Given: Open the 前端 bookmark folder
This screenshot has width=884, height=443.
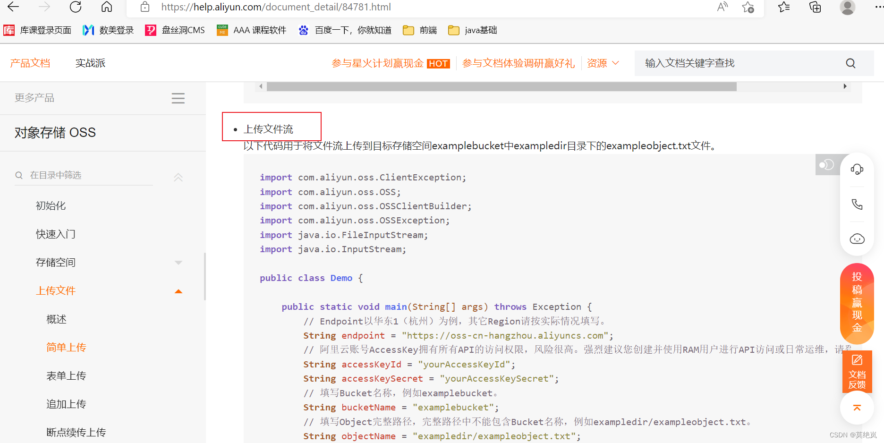Looking at the screenshot, I should [420, 30].
